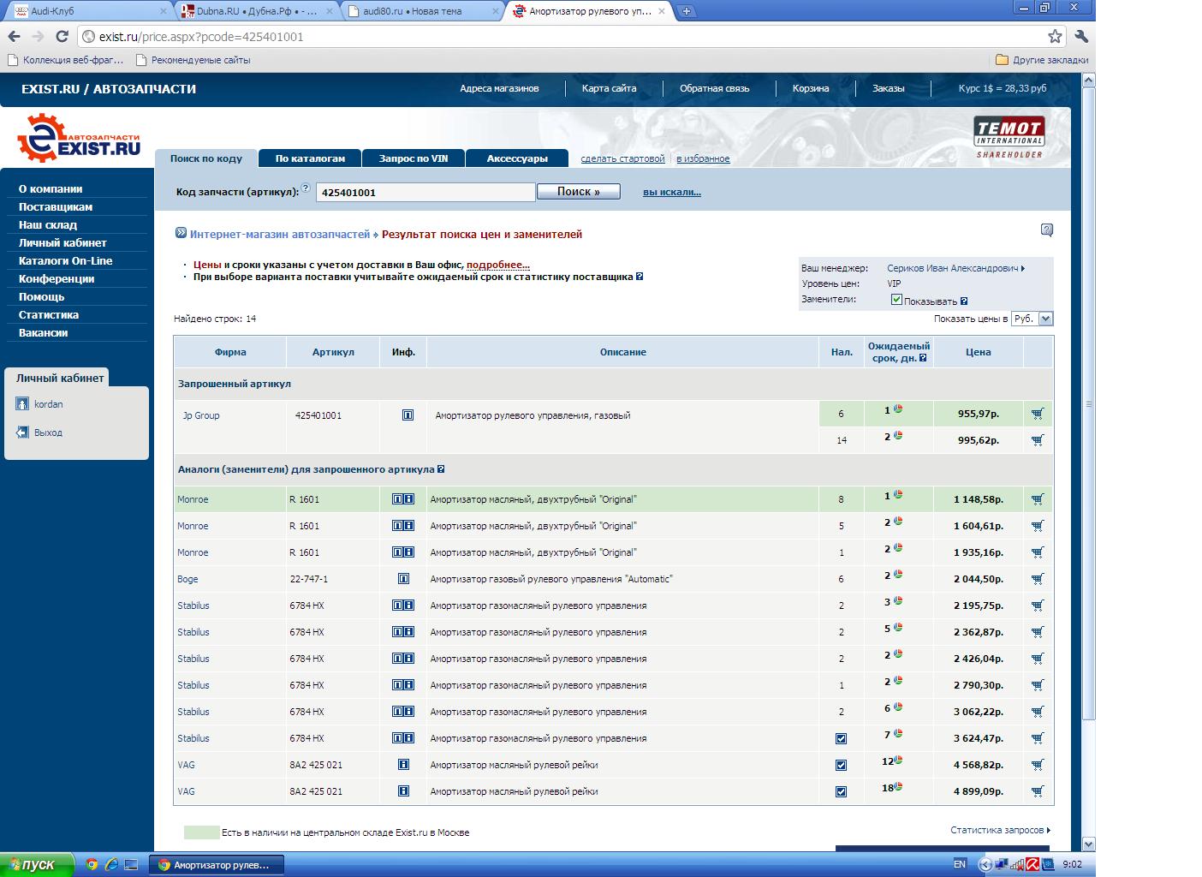Add Stabilus offer at 2 195,75р. to cart

click(x=1038, y=606)
